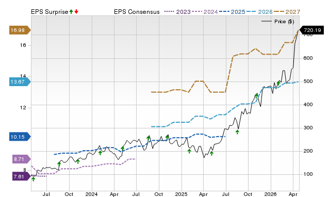Click the 400 price axis label
Screen dimensions: 330x197
coord(308,104)
